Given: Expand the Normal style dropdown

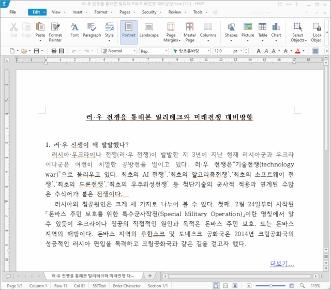Looking at the screenshot, I should tap(134, 51).
